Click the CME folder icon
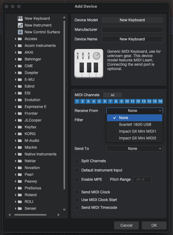 (x=20, y=66)
